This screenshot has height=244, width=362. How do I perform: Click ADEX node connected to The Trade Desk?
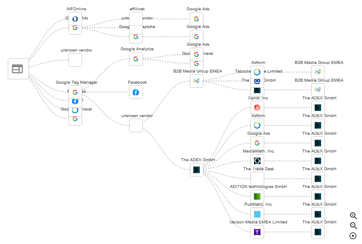tap(318, 179)
